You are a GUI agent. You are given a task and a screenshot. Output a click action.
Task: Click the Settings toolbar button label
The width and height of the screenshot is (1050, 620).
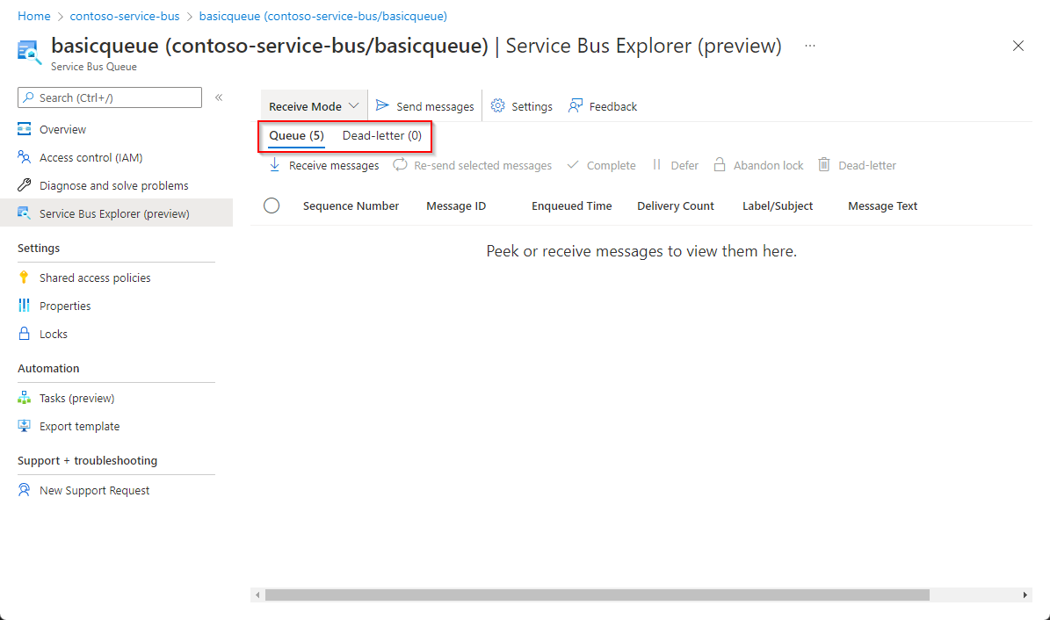(x=532, y=106)
